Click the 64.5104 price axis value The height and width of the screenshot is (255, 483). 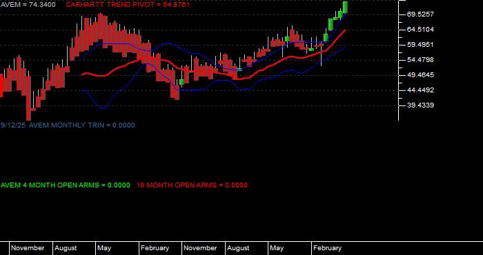[420, 30]
